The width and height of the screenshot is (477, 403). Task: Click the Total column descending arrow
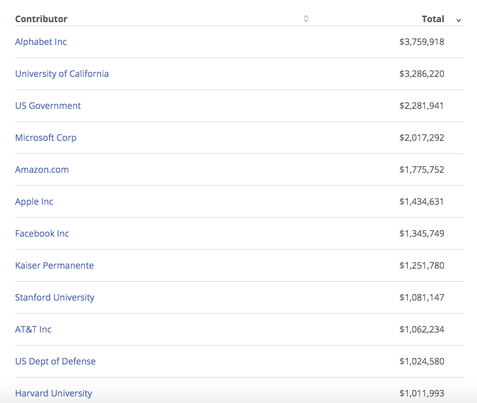click(x=459, y=20)
